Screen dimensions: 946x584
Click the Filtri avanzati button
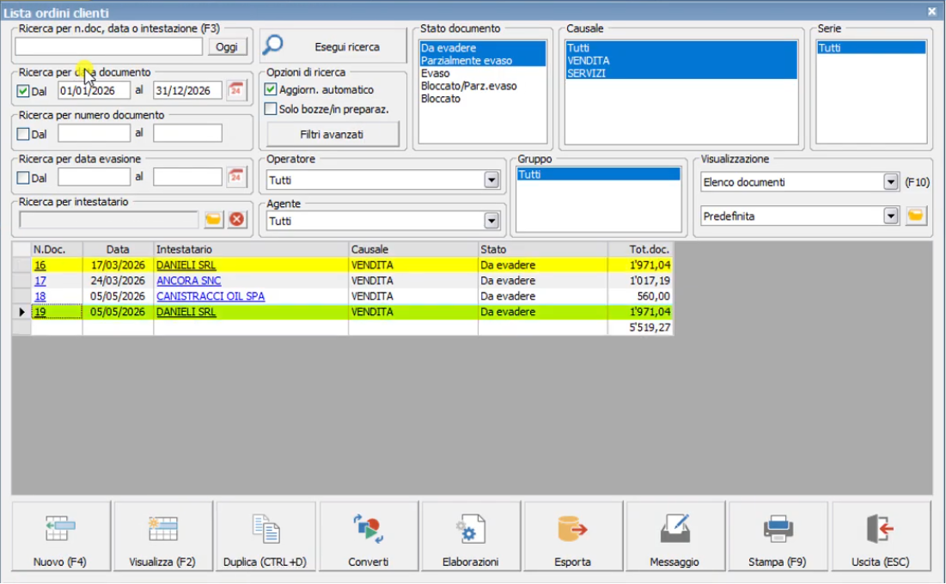coord(333,134)
